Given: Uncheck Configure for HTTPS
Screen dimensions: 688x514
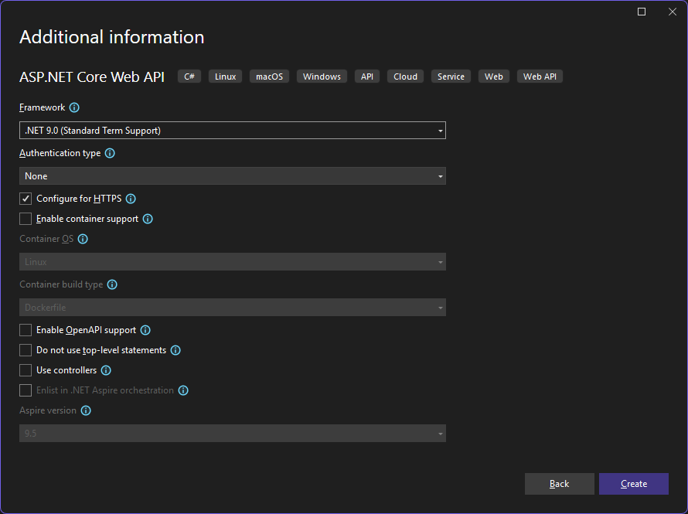Looking at the screenshot, I should [25, 198].
